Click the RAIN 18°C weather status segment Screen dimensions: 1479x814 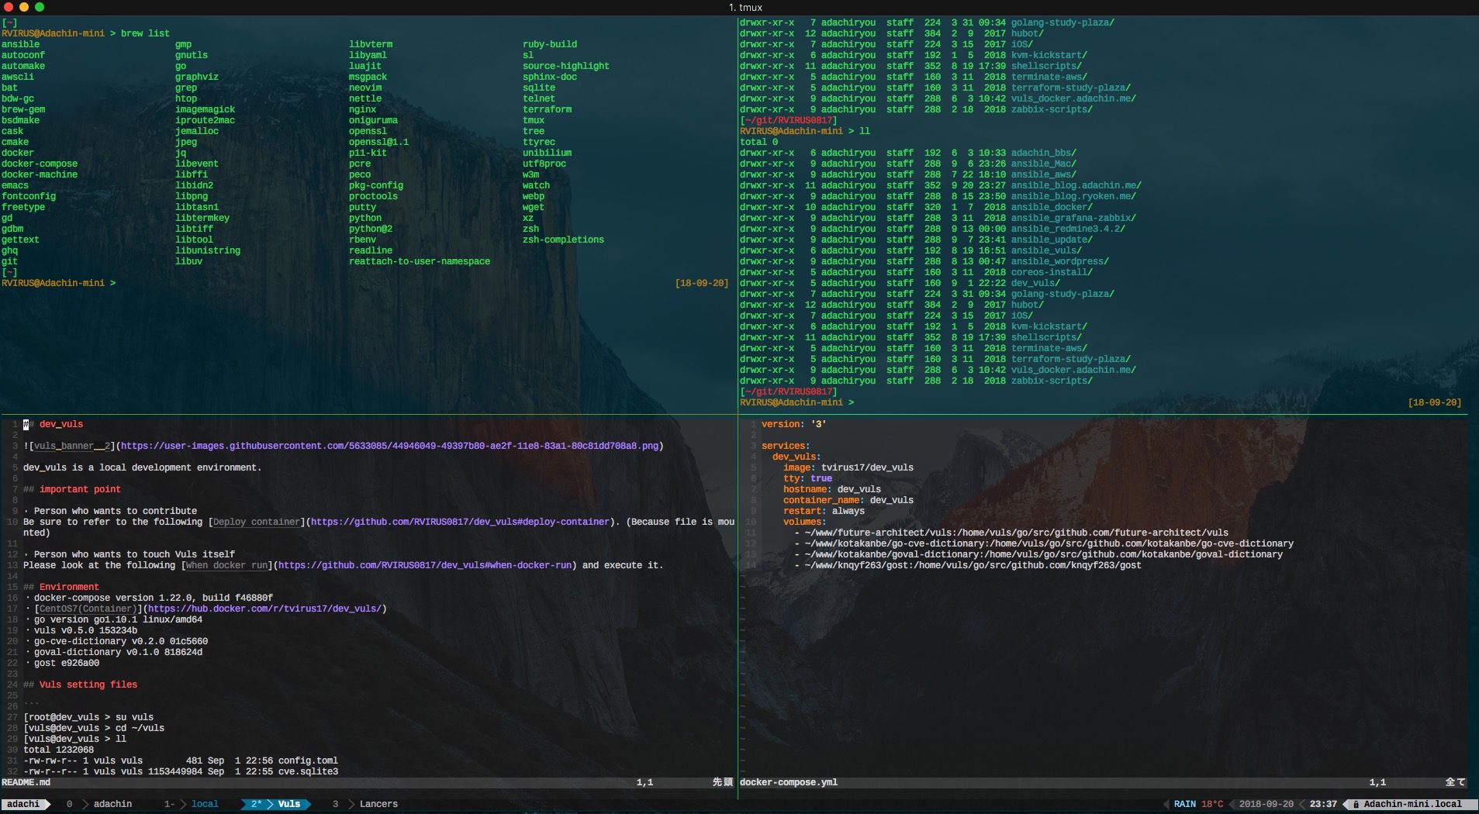tap(1197, 804)
